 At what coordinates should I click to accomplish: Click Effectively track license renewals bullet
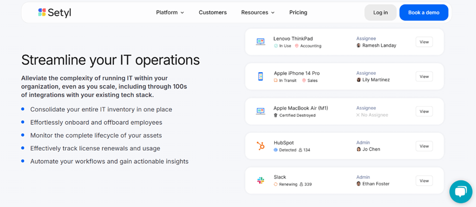(x=95, y=149)
